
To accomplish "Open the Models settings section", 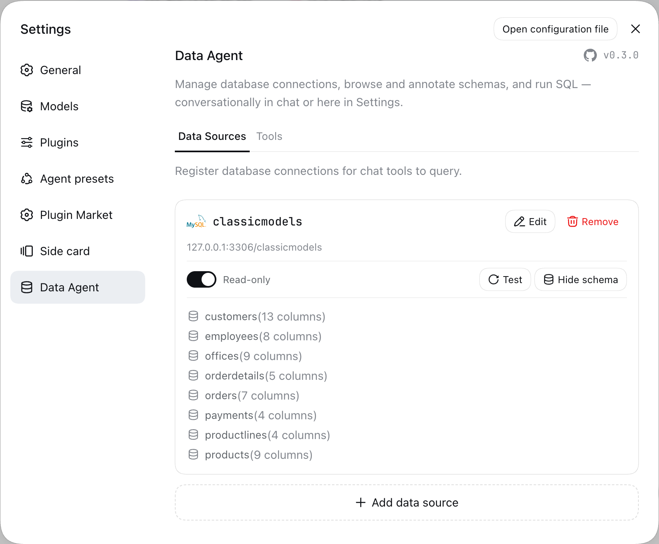I will point(78,106).
